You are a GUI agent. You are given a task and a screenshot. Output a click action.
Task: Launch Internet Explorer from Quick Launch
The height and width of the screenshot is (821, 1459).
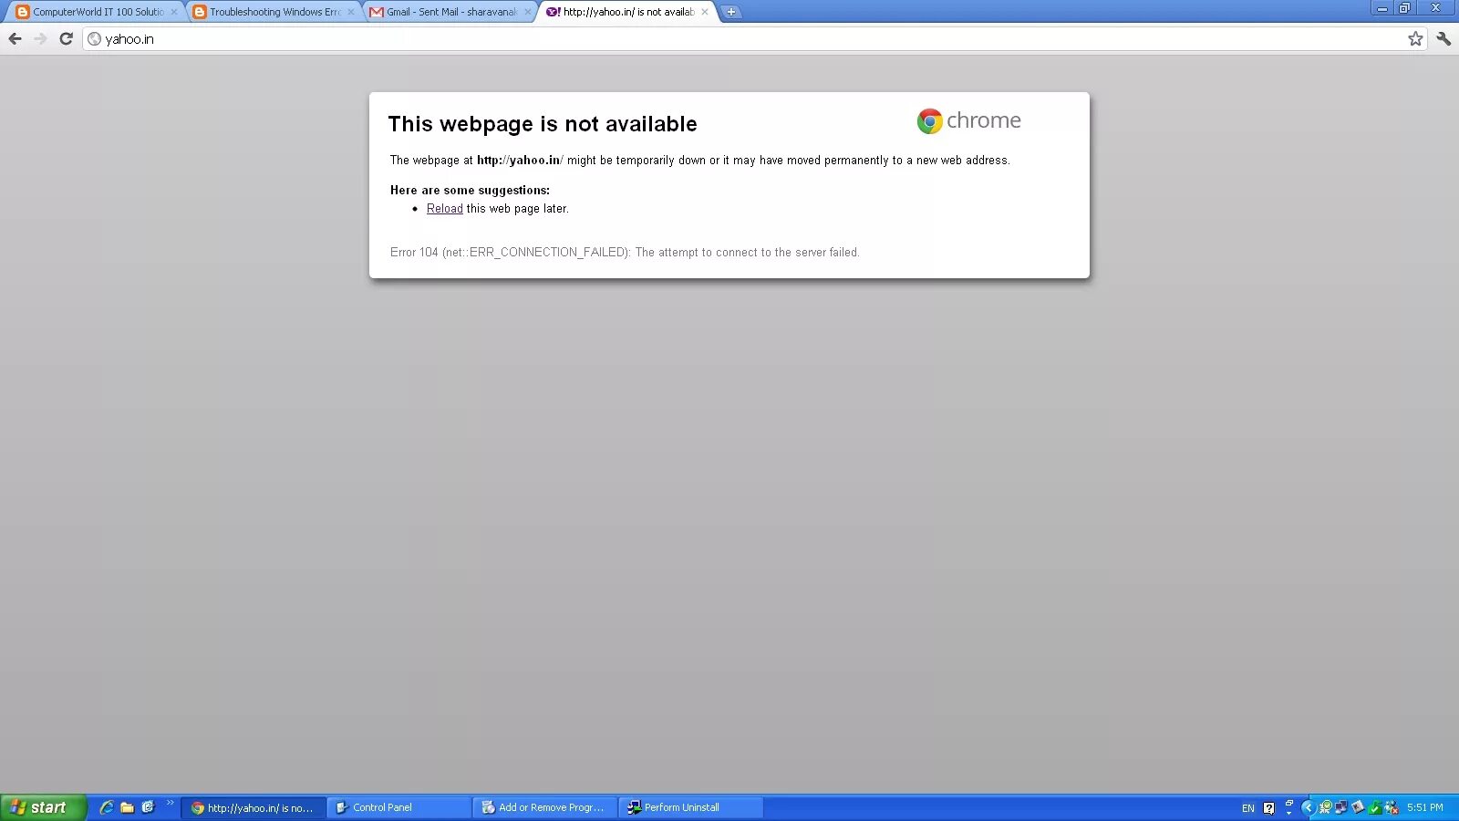[x=107, y=807]
